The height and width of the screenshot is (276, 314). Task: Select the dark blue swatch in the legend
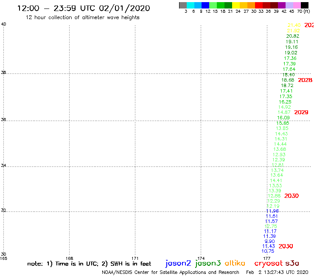(205, 5)
